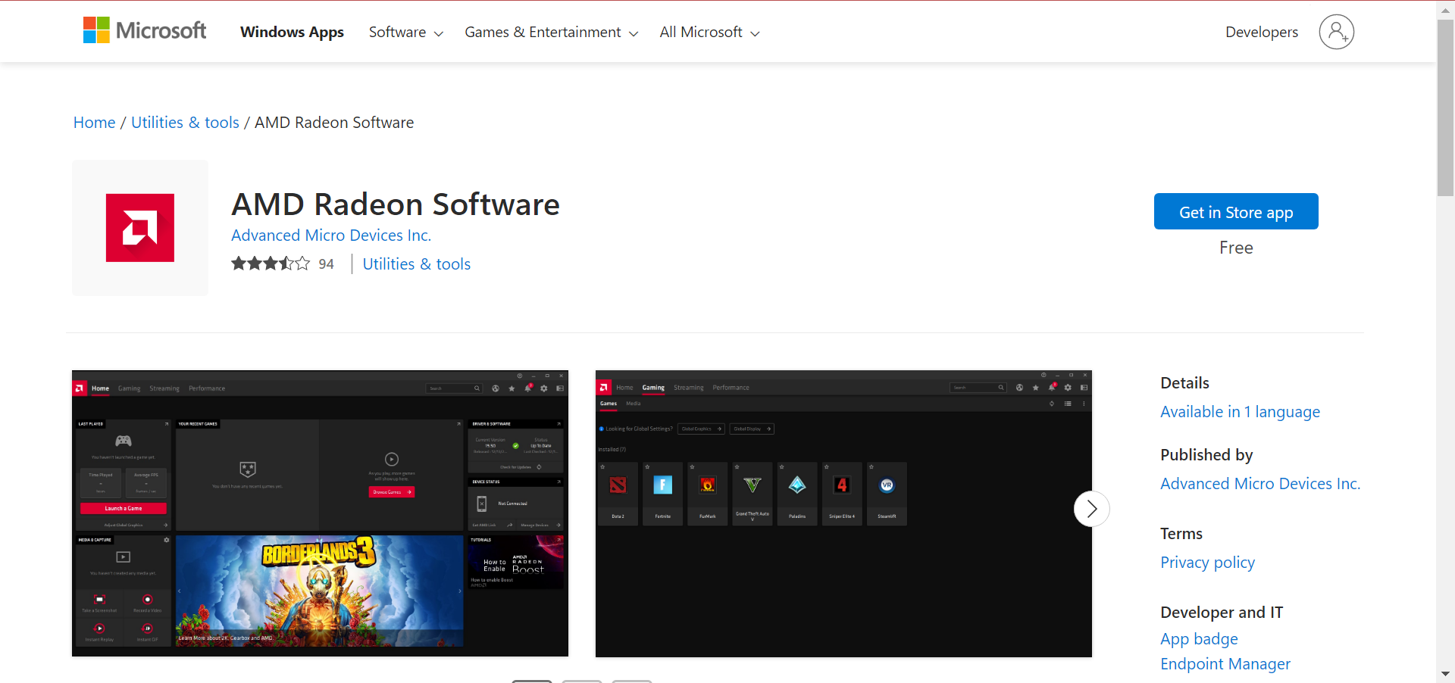This screenshot has height=683, width=1455.
Task: Open the App badge link
Action: 1199,639
